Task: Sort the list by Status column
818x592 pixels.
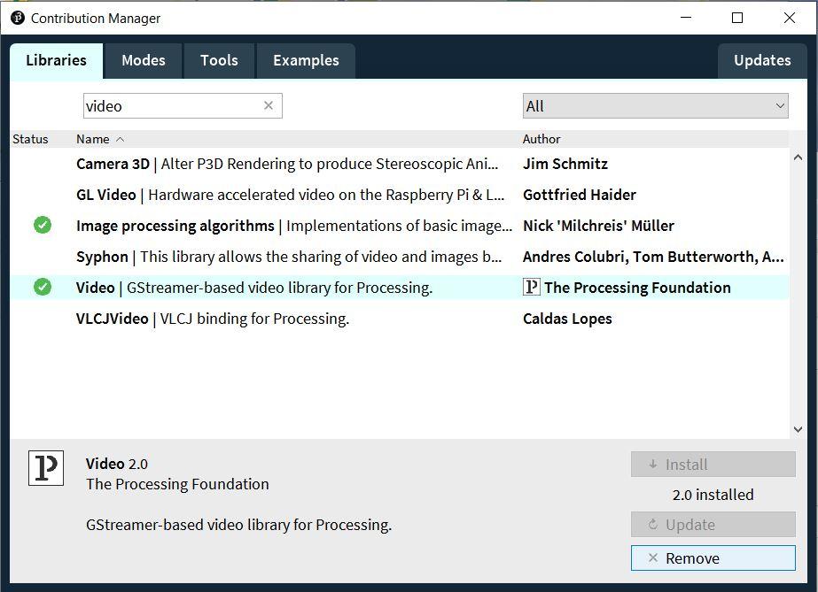Action: click(x=30, y=139)
